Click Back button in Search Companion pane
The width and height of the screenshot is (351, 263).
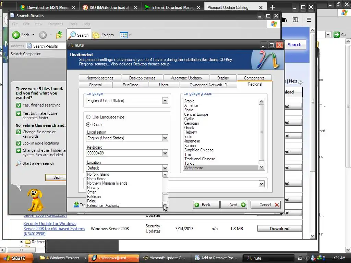(x=56, y=177)
